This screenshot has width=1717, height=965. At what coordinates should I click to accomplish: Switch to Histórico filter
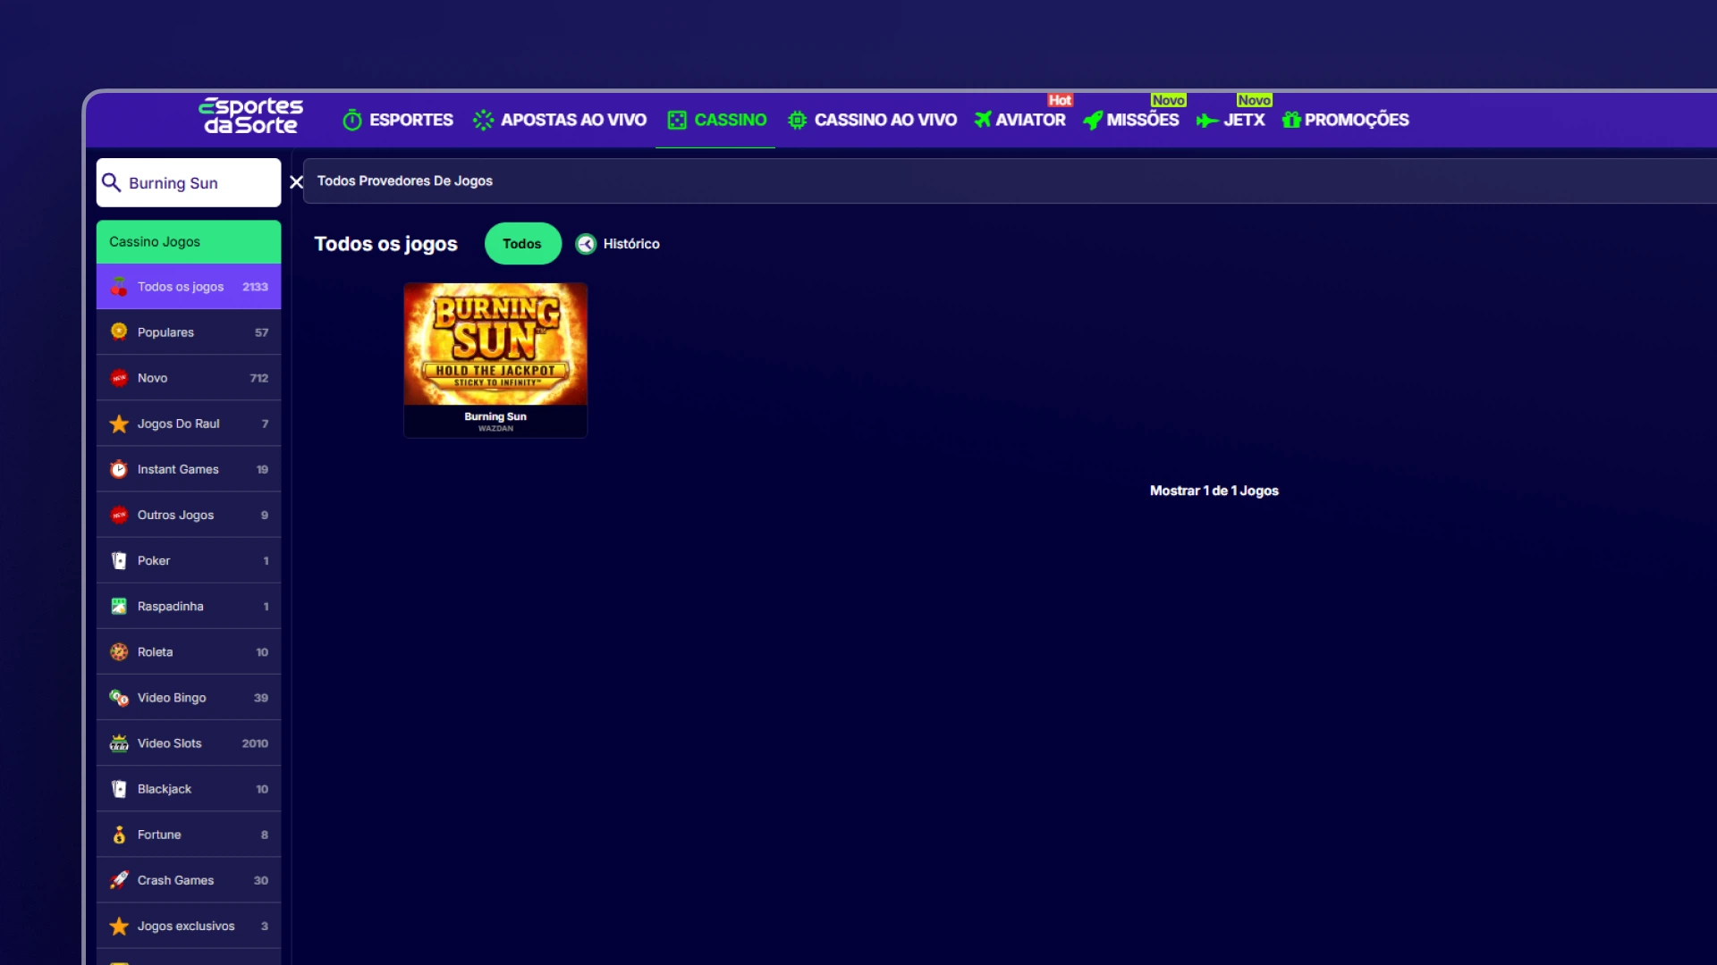pyautogui.click(x=630, y=244)
